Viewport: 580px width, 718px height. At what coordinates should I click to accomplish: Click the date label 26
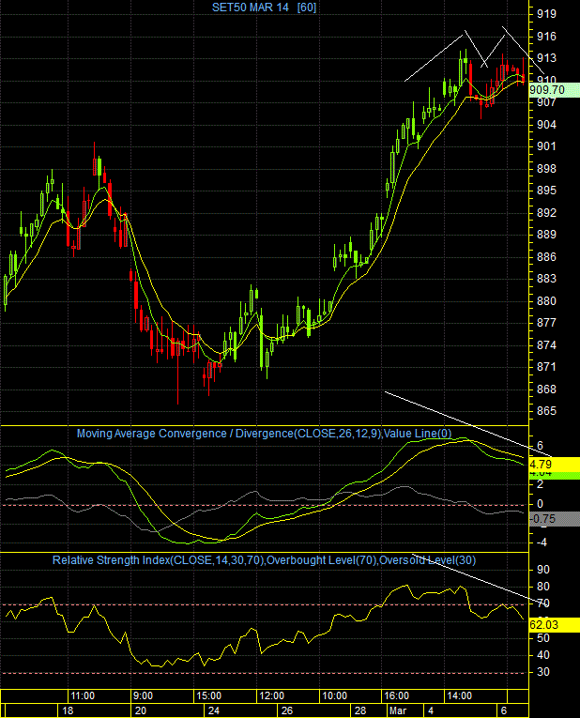(287, 710)
